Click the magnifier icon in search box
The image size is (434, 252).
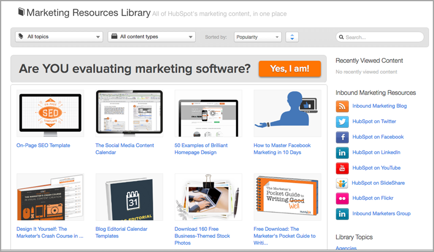point(341,37)
